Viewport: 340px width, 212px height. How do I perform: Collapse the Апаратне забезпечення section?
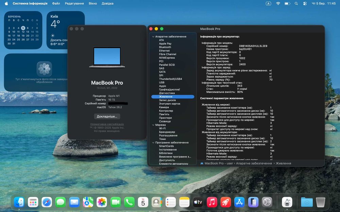(153, 37)
